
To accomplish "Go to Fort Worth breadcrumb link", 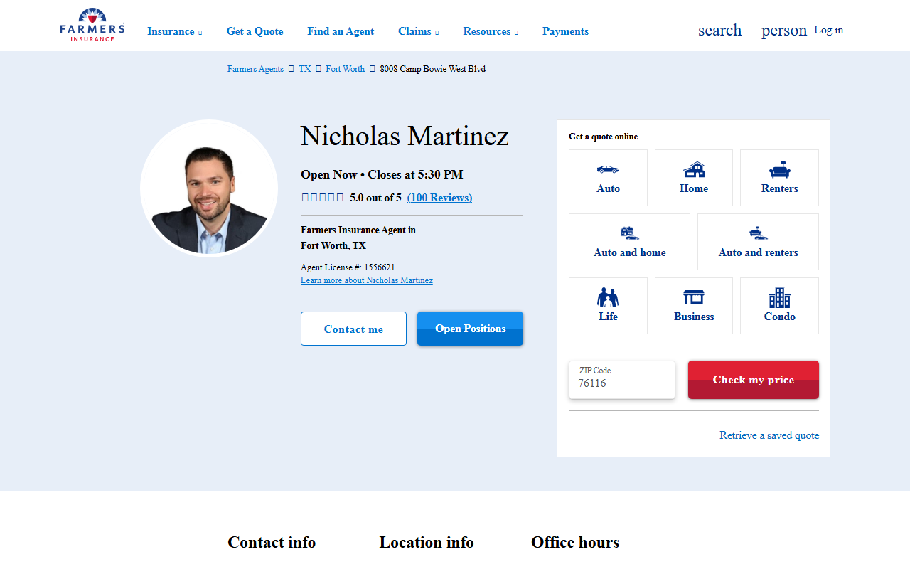I will click(x=345, y=69).
